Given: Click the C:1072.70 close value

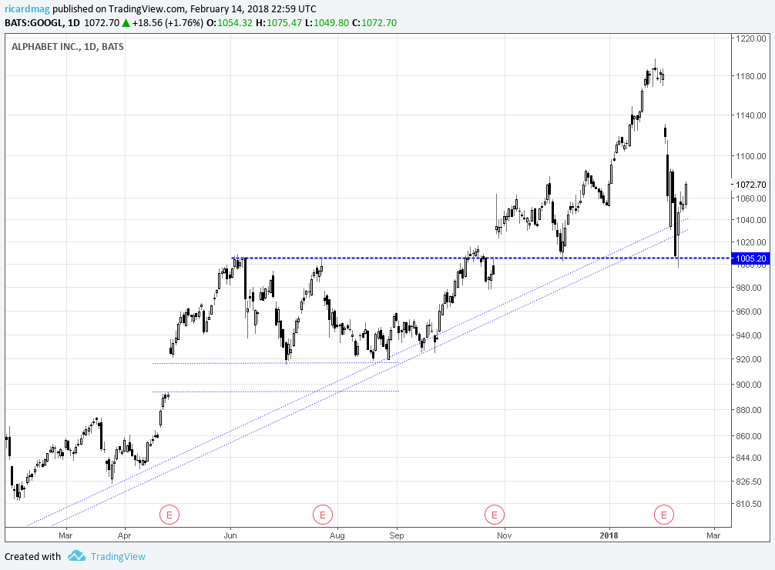Looking at the screenshot, I should 374,23.
